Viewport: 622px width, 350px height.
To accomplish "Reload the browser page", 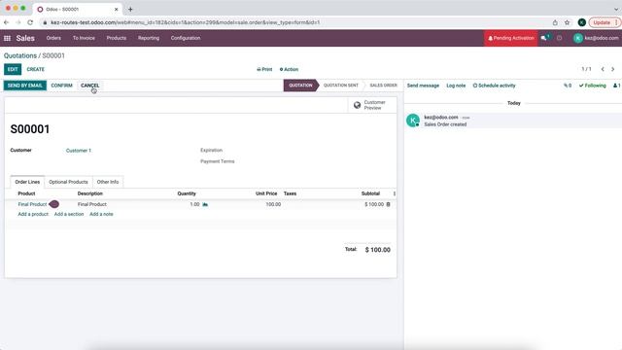I will coord(30,22).
